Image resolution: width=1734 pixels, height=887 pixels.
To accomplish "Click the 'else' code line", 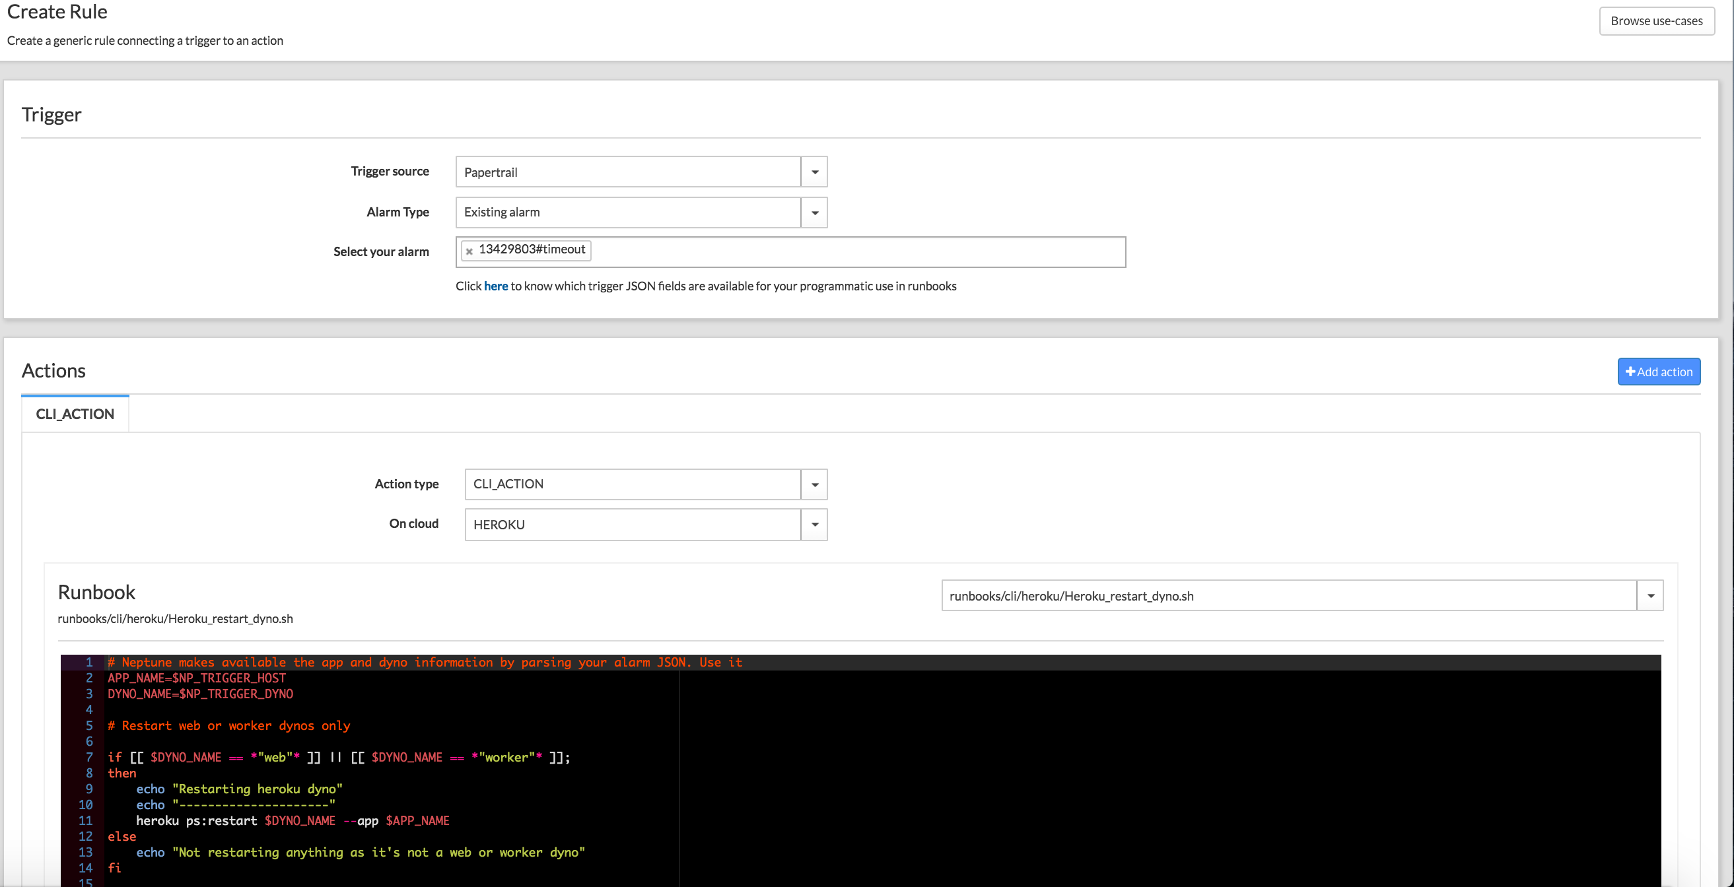I will [122, 837].
